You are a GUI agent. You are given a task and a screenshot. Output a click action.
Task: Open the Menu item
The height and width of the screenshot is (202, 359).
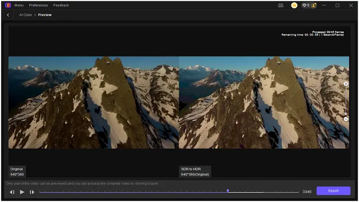19,5
